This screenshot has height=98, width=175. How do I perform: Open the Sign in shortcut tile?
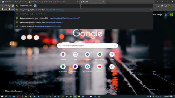pos(112,56)
